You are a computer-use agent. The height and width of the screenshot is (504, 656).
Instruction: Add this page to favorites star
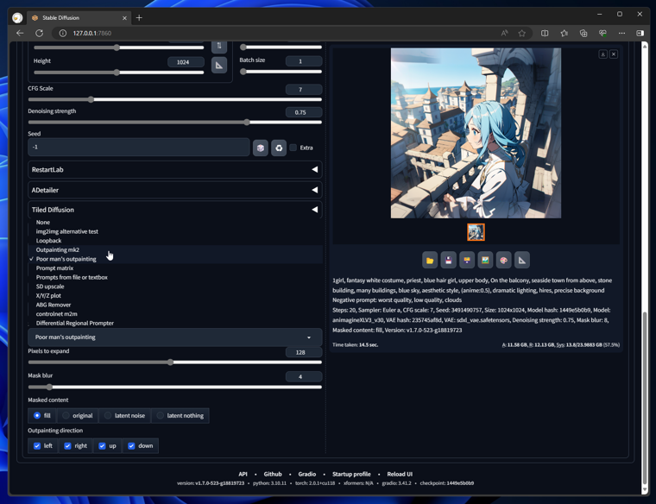521,33
